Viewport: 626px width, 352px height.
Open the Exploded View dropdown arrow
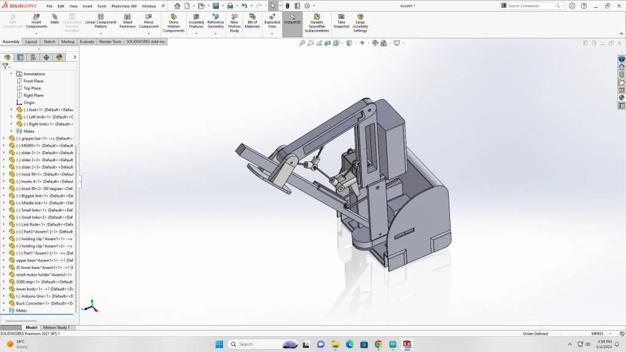coord(272,33)
